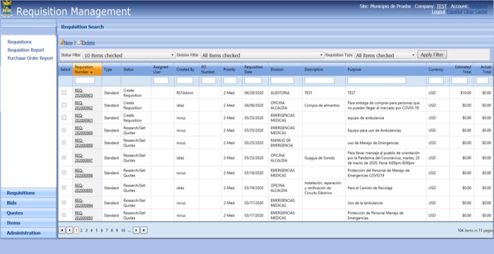Click the Created By filter field

click(x=185, y=80)
